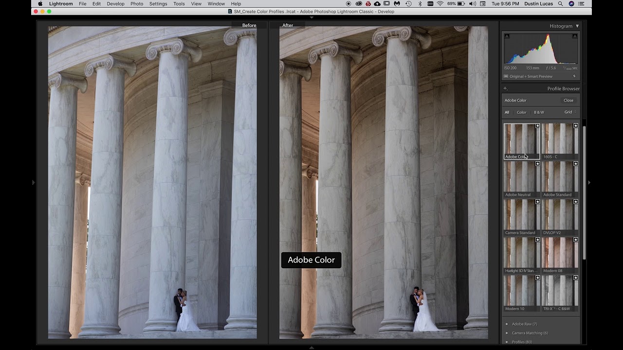The height and width of the screenshot is (350, 623).
Task: Toggle the star on Modern 10 profile
Action: [538, 278]
